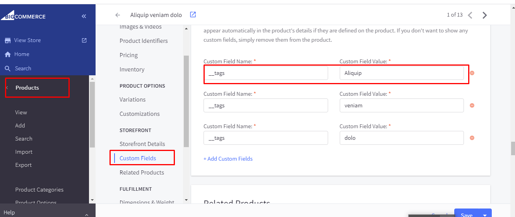515x217 pixels.
Task: Remove the Aliquip custom field
Action: (472, 73)
